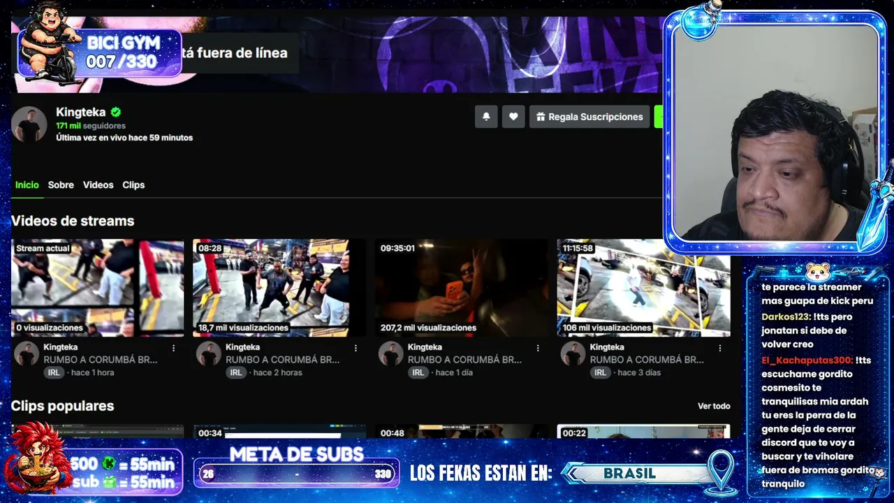Click Kingteka avatar under Stream actual video
894x503 pixels.
(27, 353)
